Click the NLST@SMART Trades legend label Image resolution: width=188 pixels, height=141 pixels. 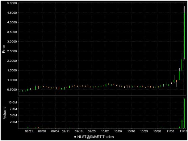[x=95, y=137]
